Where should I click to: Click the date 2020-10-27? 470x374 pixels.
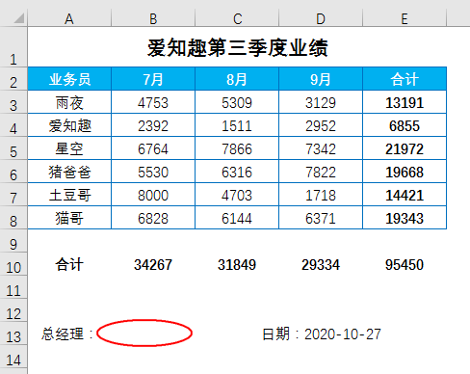coord(343,334)
